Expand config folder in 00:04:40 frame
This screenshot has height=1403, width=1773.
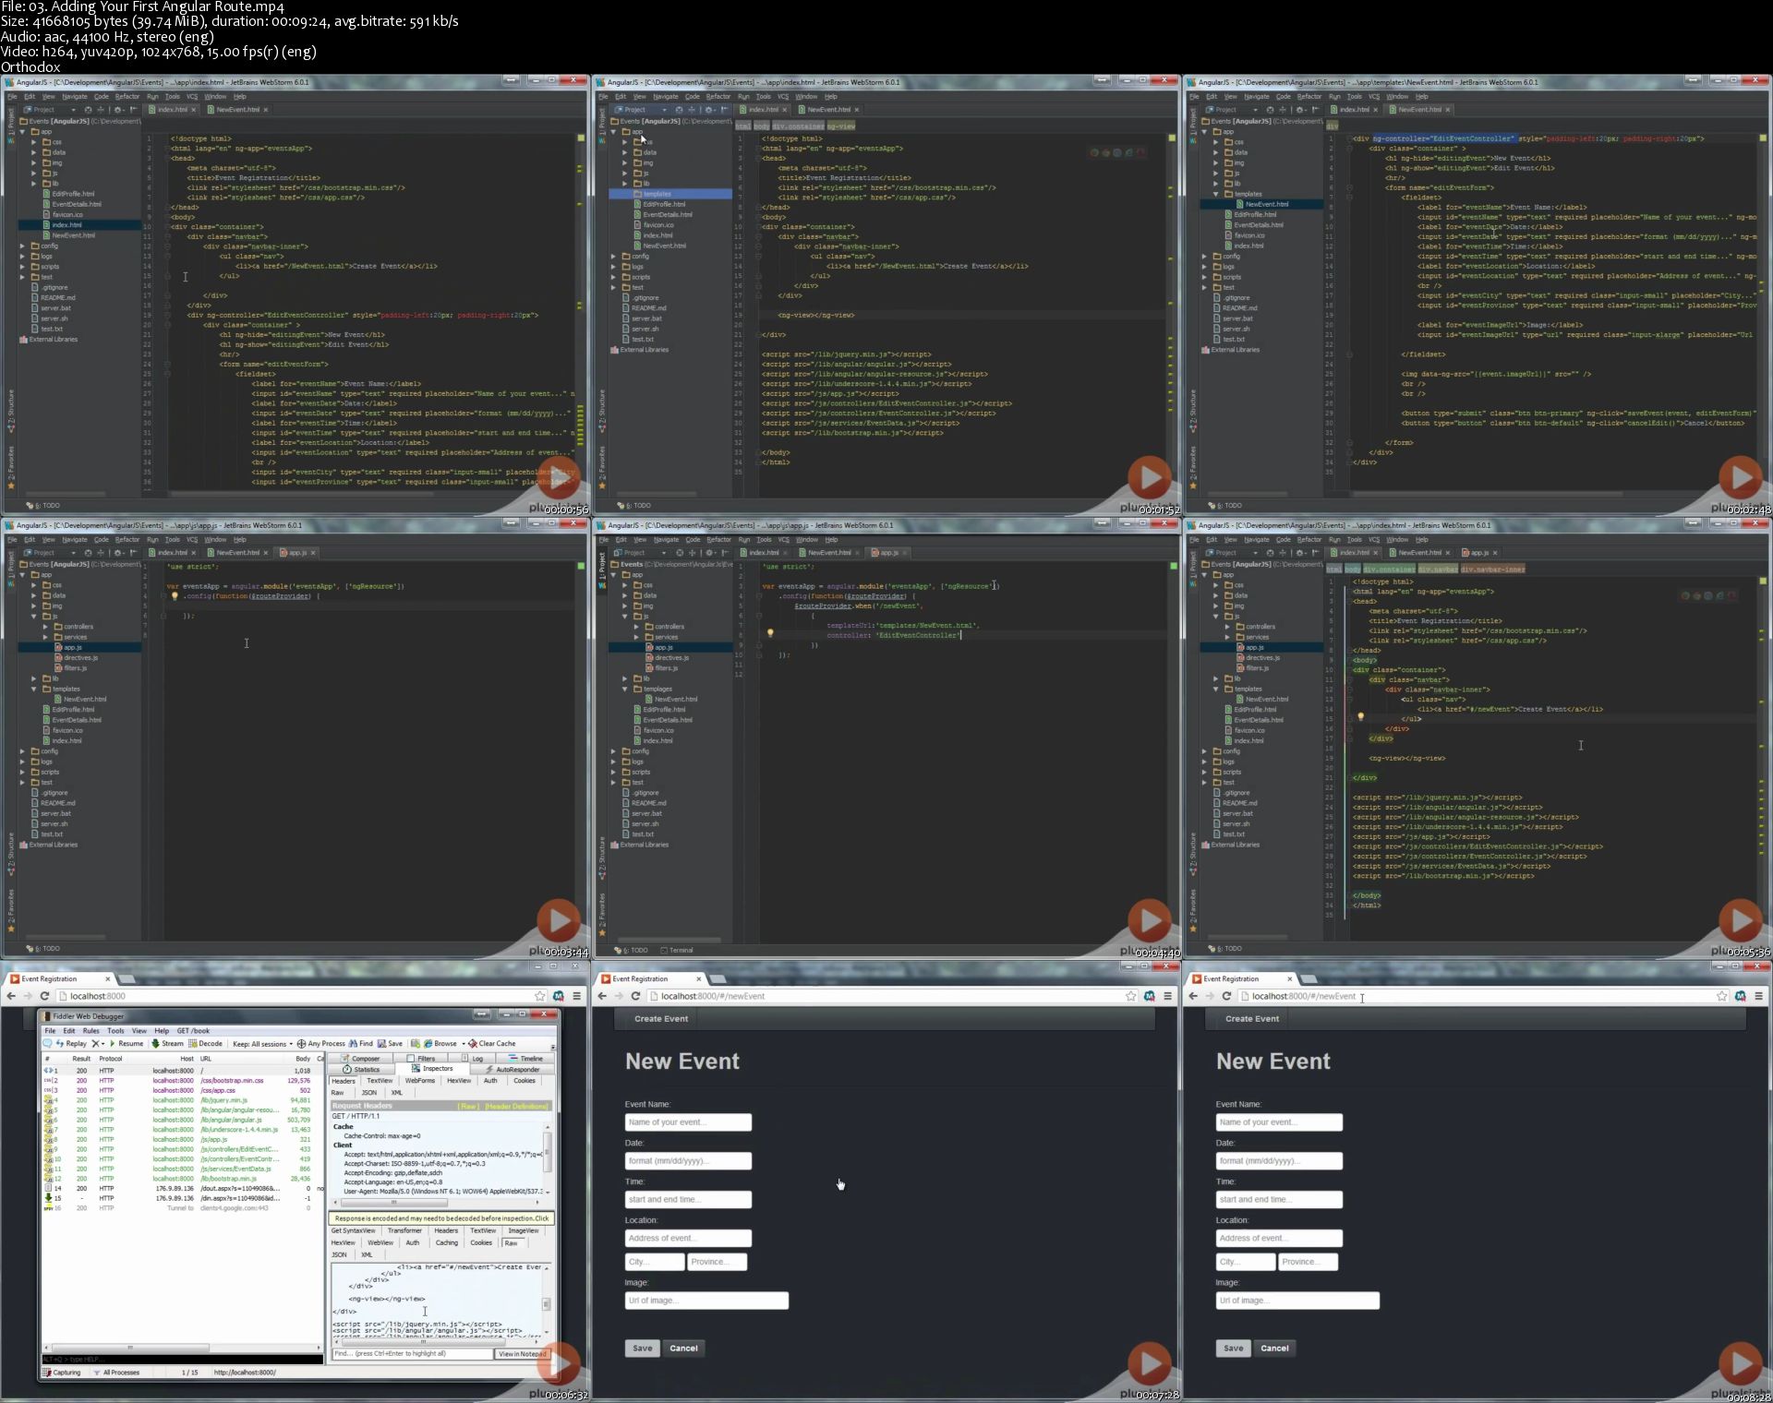point(614,751)
